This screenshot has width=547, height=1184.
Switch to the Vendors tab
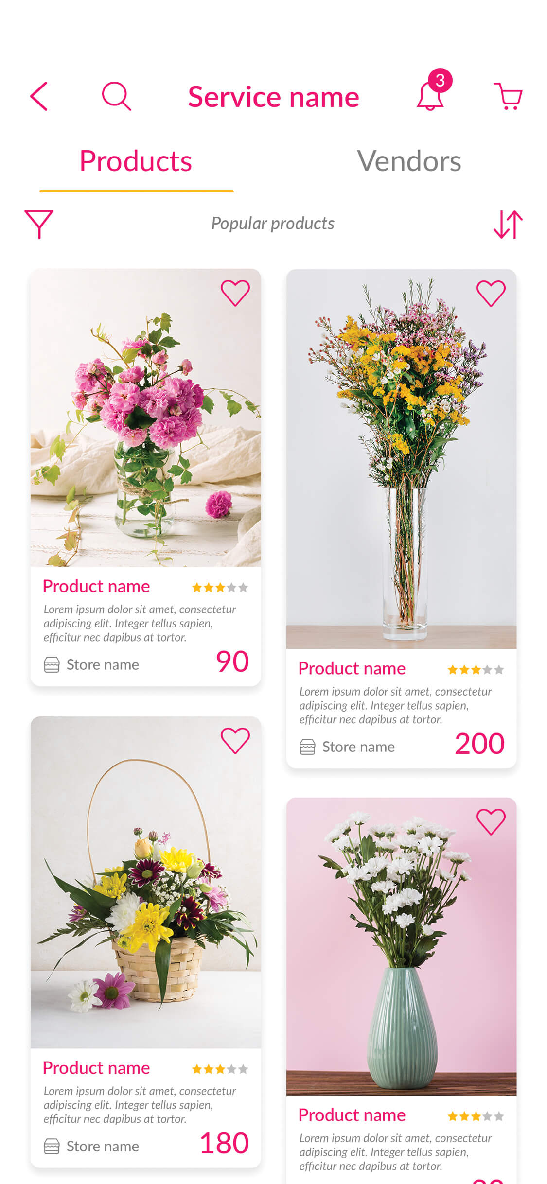click(x=409, y=161)
